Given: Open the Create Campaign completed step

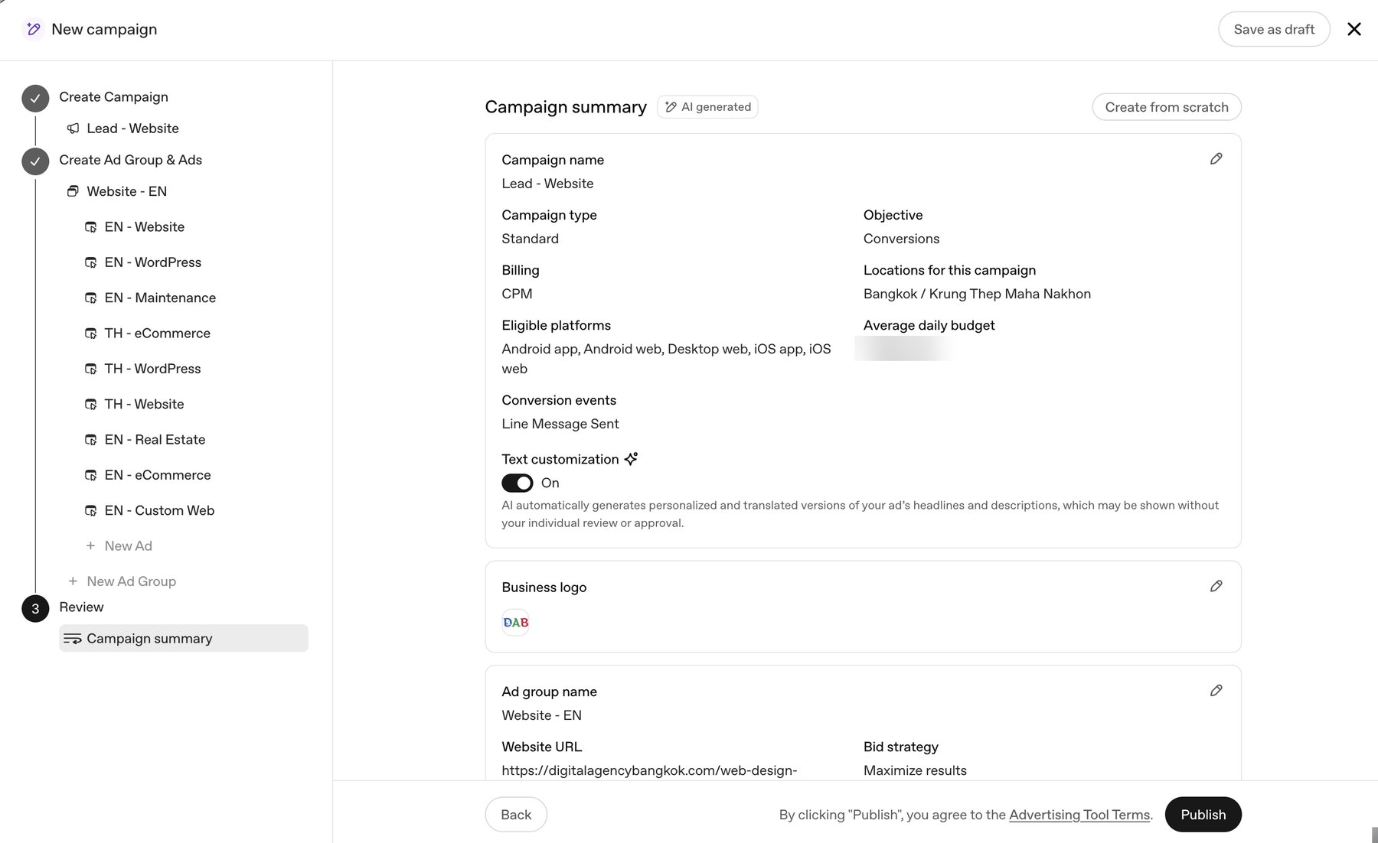Looking at the screenshot, I should pyautogui.click(x=113, y=97).
